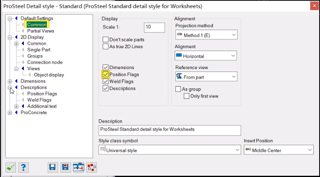Open the Style class symbol dropdown
Image resolution: width=320 pixels, height=177 pixels.
coord(170,150)
